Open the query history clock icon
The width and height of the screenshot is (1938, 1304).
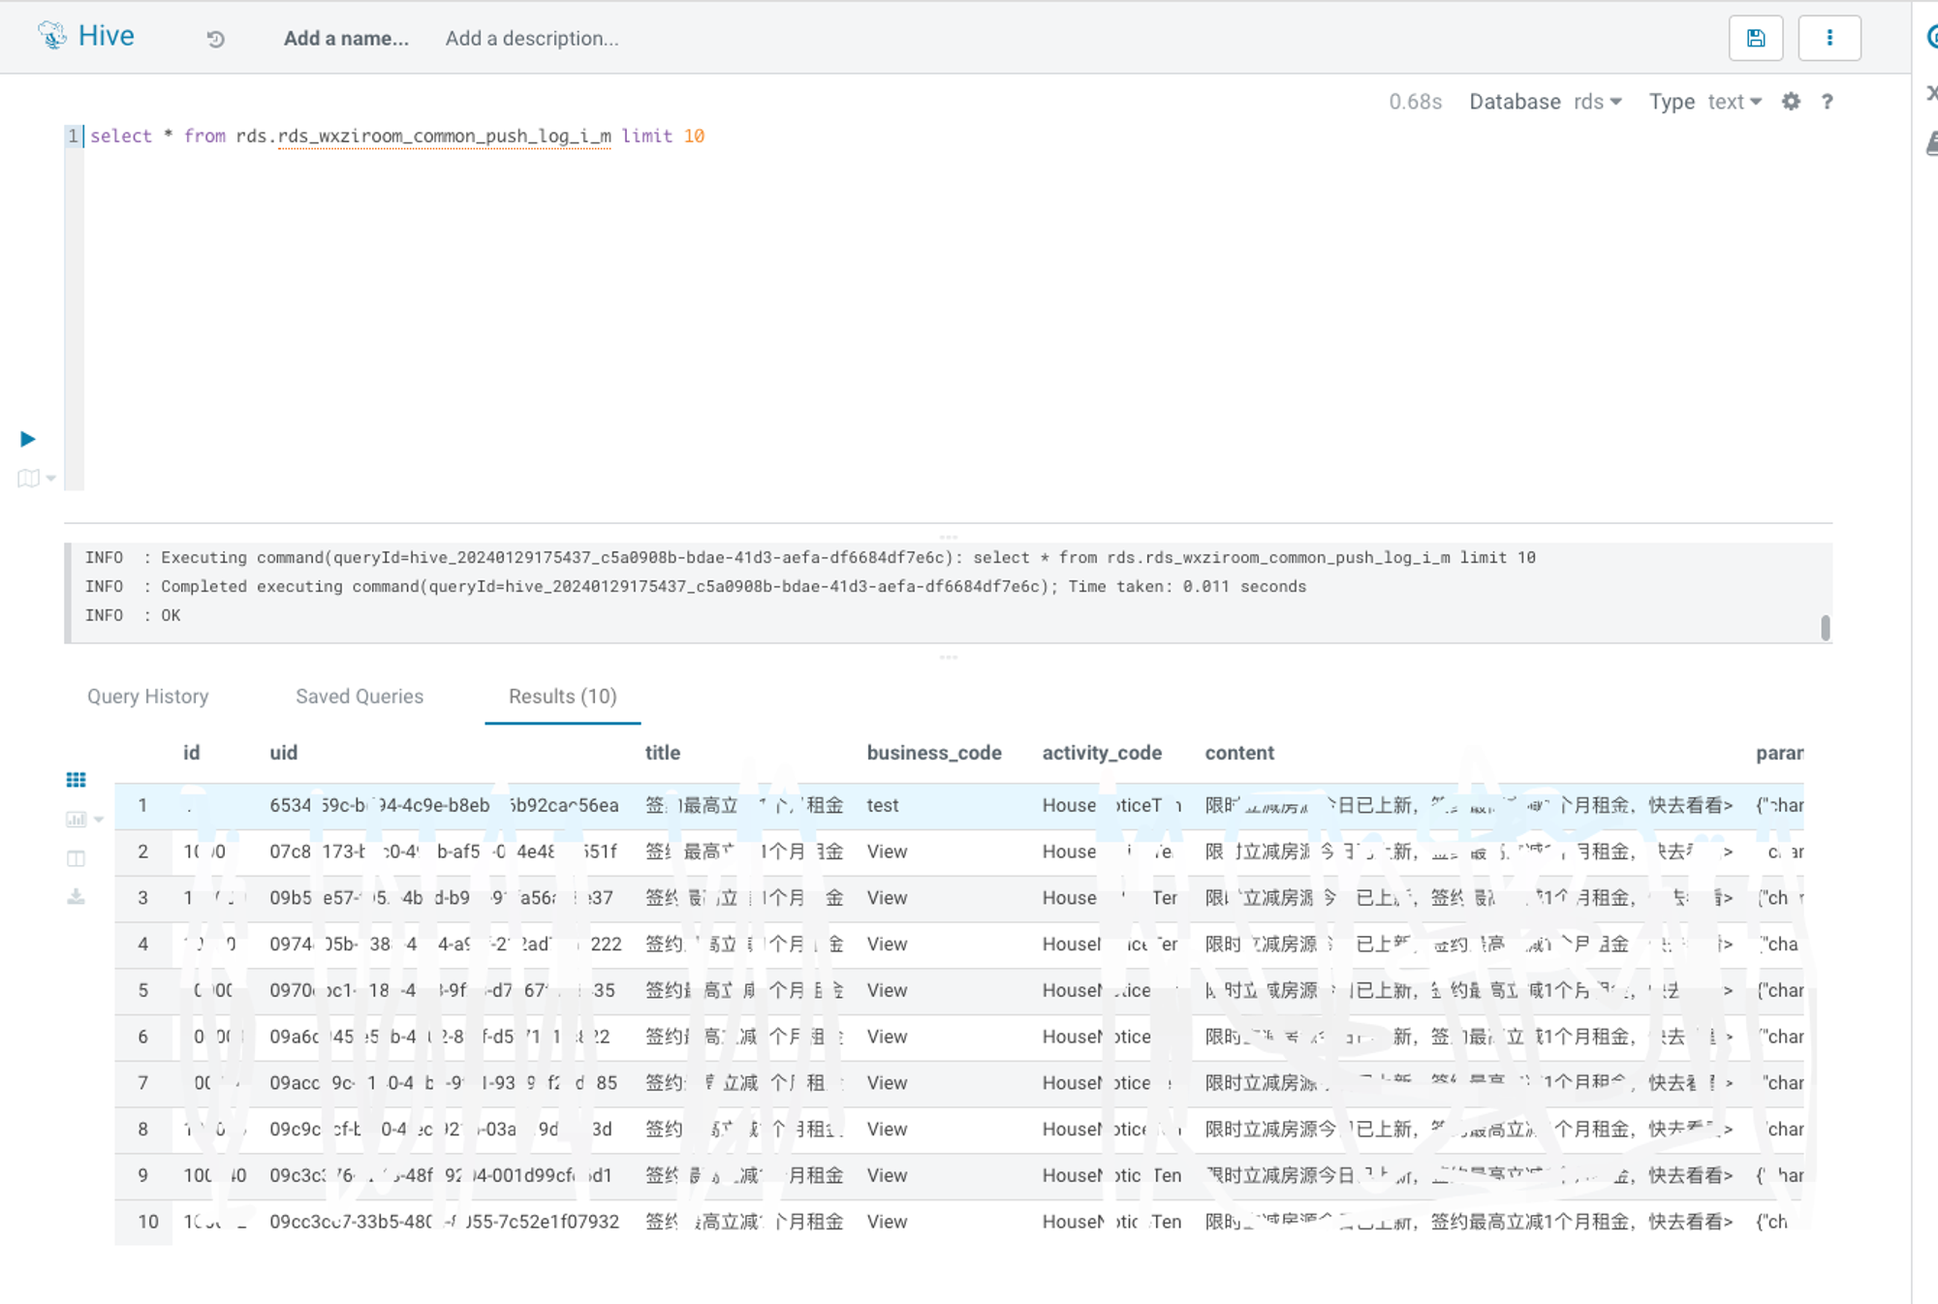click(215, 39)
